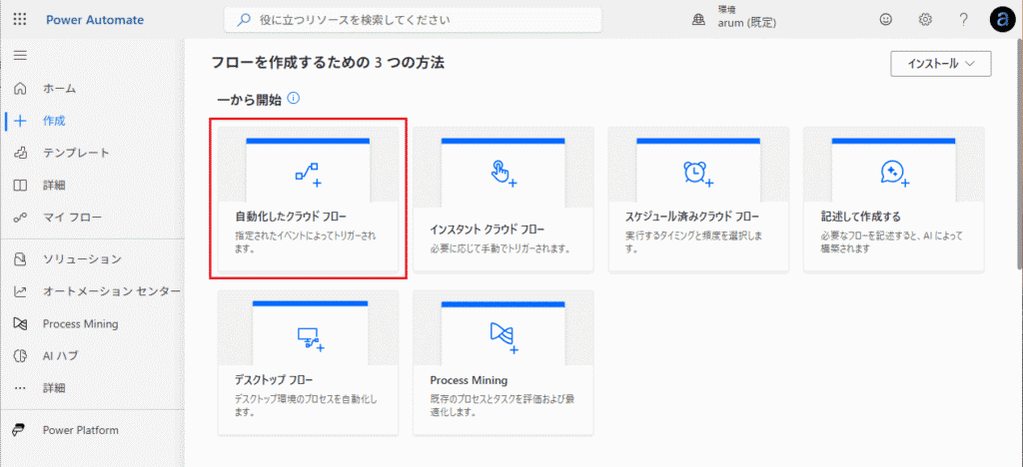Click the sidebar Process Mining icon

[20, 323]
